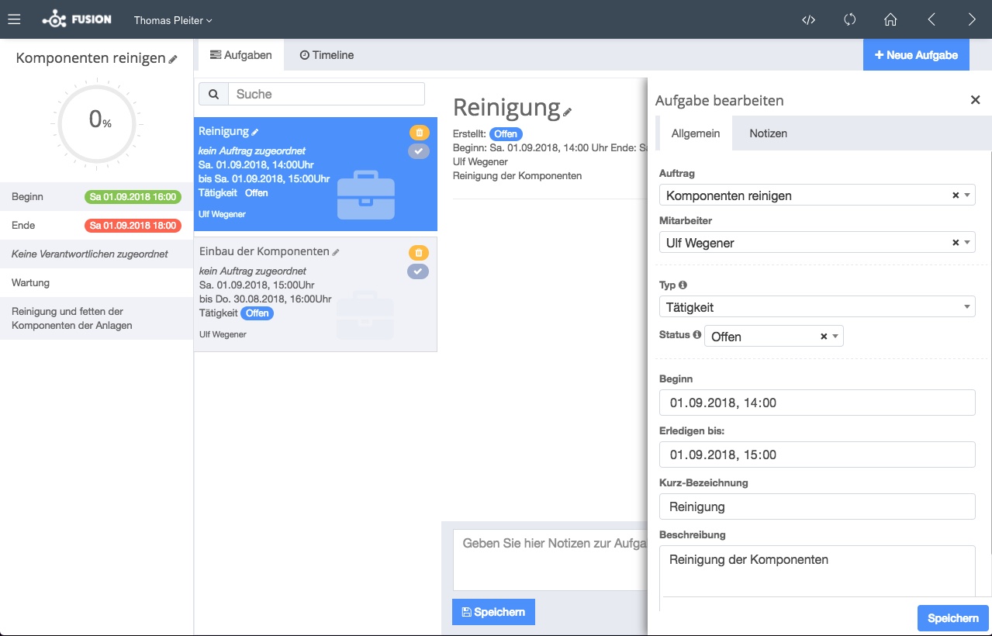Go to home via house icon
The height and width of the screenshot is (636, 992).
tap(890, 20)
